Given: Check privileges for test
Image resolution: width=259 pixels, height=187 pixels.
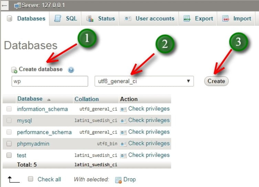Looking at the screenshot, I should (149, 155).
